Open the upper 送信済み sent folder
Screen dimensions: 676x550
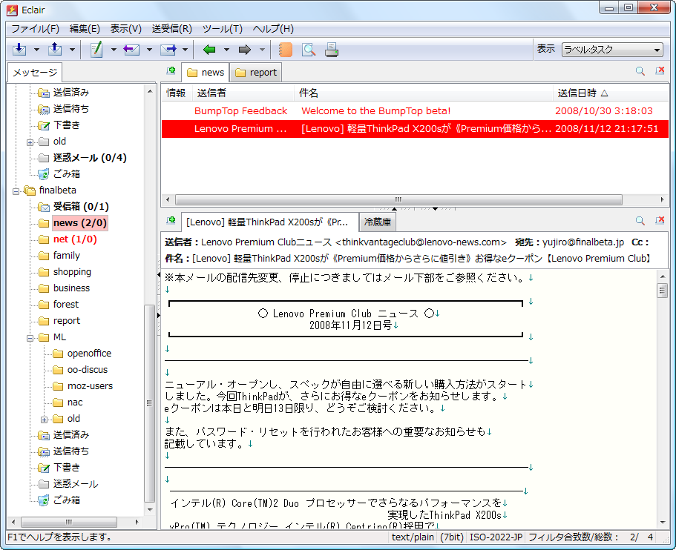[x=70, y=92]
